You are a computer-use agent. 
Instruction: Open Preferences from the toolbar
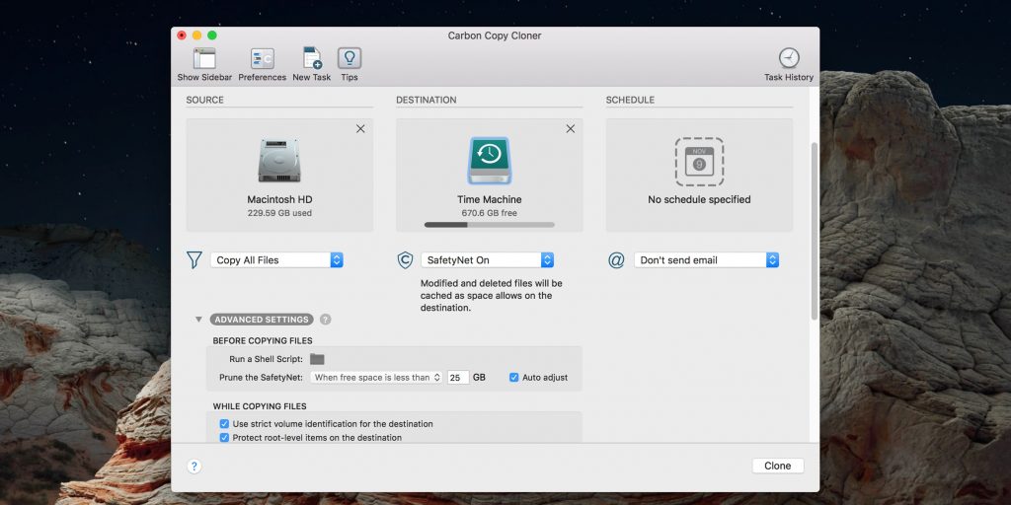[263, 58]
